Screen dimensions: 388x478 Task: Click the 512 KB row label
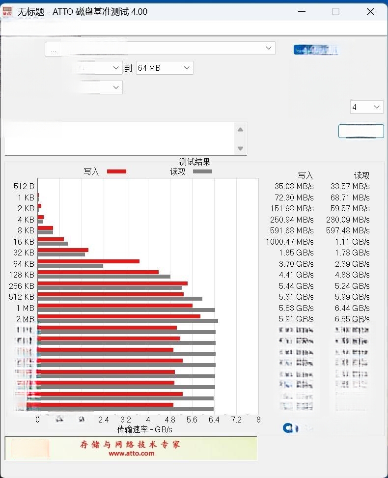[x=22, y=297]
